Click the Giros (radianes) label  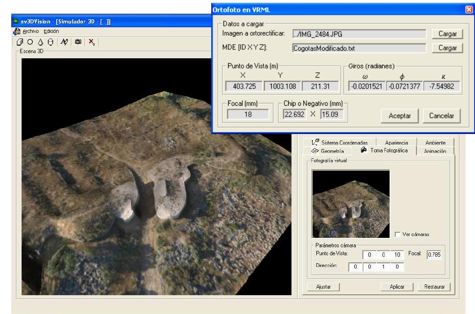[x=371, y=66]
